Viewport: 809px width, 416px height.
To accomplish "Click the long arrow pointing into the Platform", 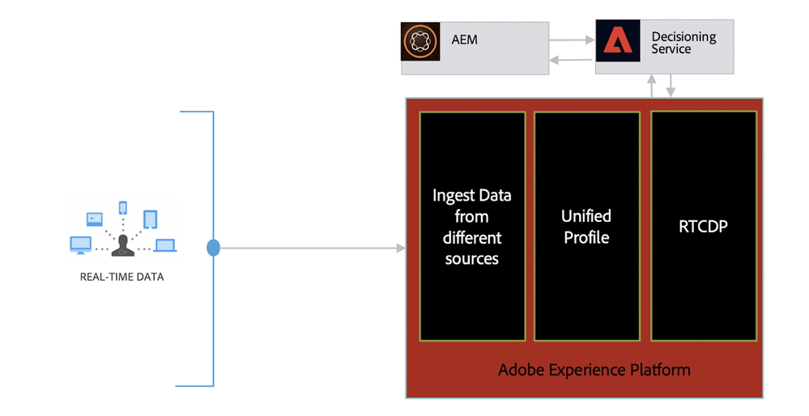I will coord(312,248).
